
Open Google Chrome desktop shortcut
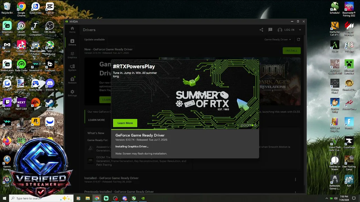(x=21, y=10)
